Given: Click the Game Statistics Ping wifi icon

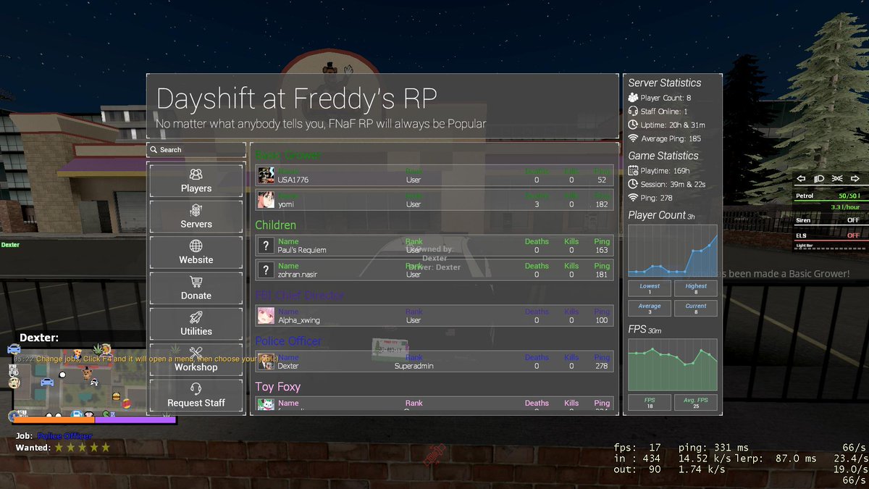Looking at the screenshot, I should [x=633, y=198].
